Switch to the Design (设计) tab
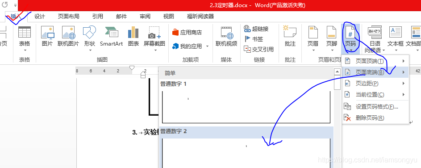The height and width of the screenshot is (168, 421). (x=39, y=17)
